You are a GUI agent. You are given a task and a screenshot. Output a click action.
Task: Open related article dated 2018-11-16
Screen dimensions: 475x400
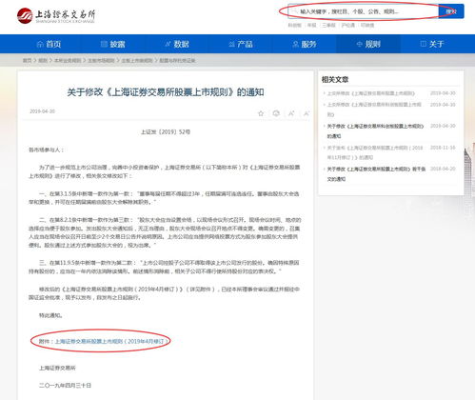[x=375, y=152]
